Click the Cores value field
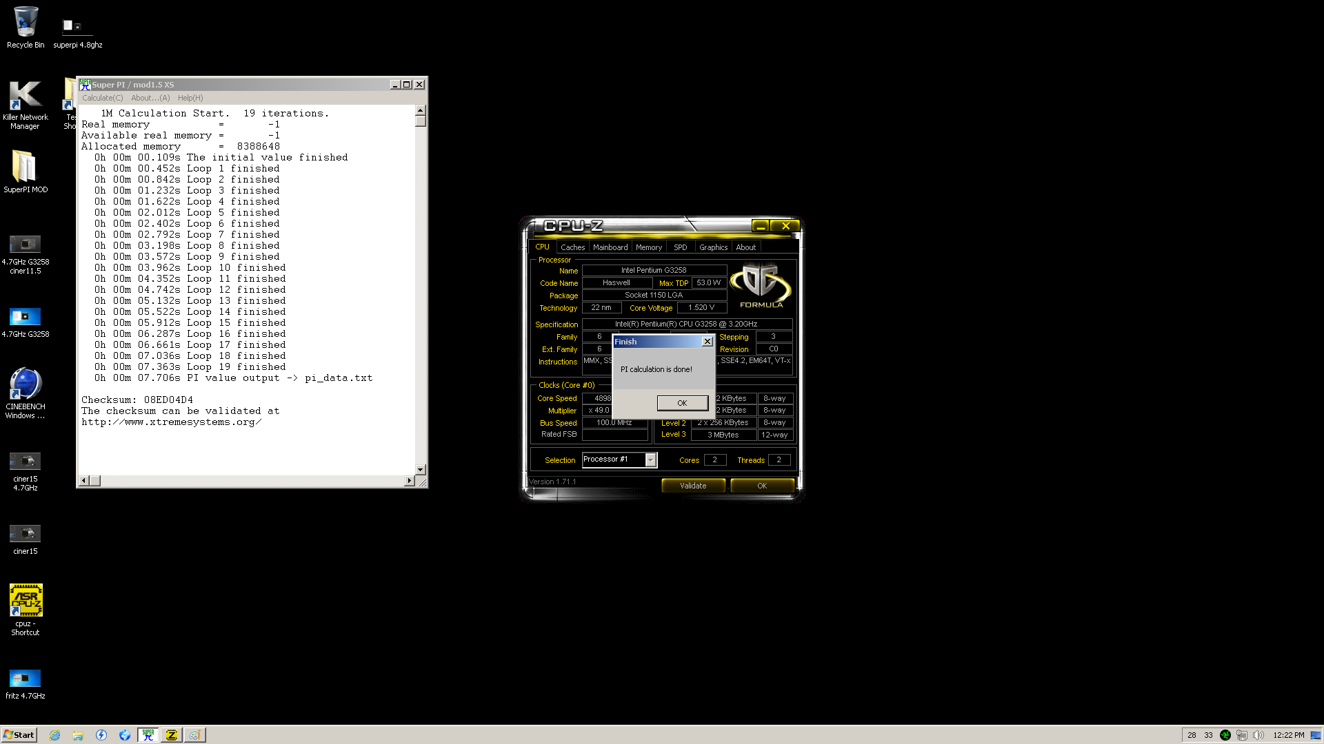This screenshot has width=1324, height=744. point(715,460)
